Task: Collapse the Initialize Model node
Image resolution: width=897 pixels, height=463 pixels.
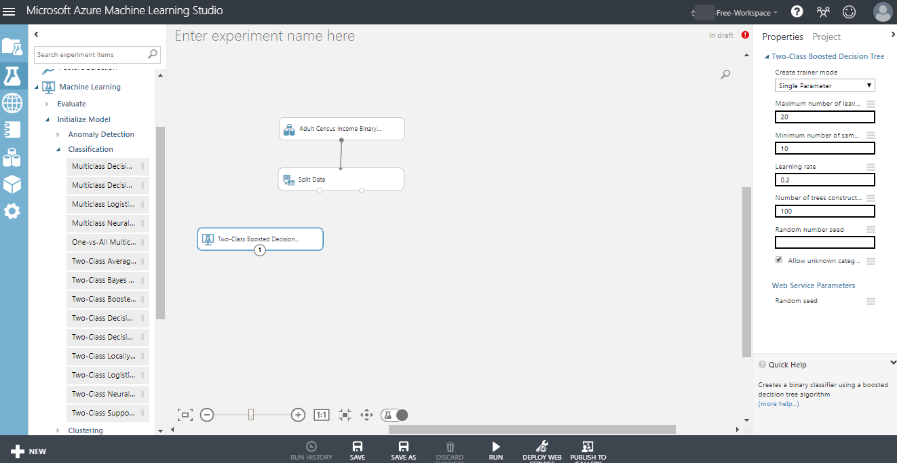Action: pyautogui.click(x=47, y=119)
